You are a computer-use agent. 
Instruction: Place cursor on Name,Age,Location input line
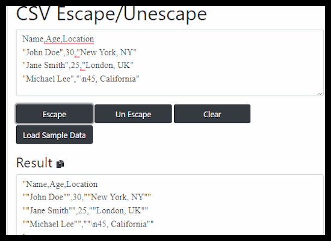[58, 39]
